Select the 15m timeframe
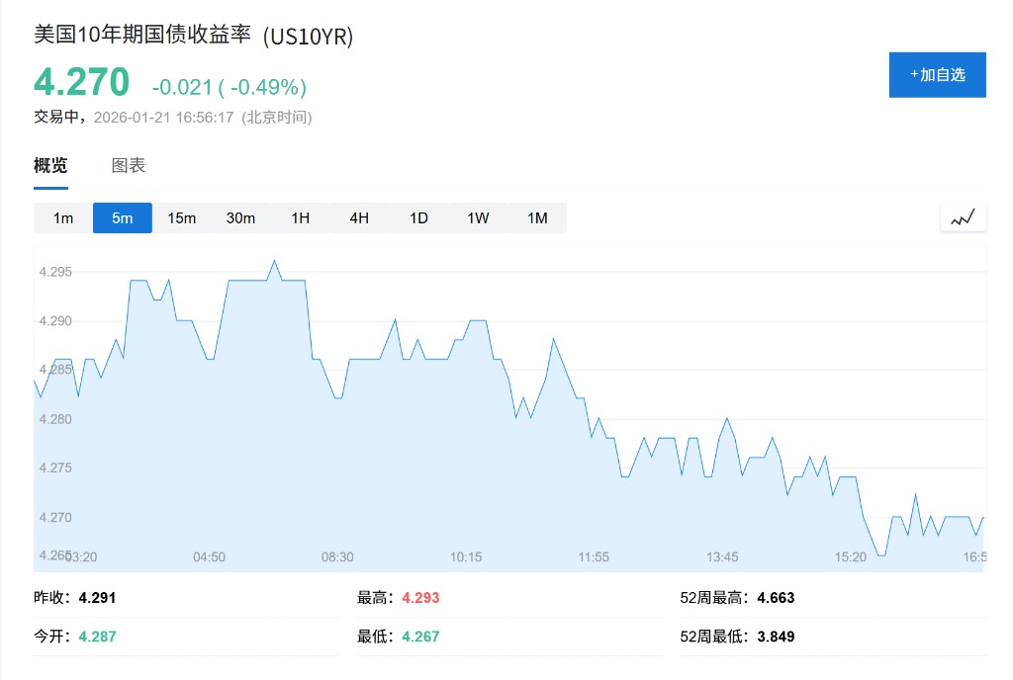Screen dimensions: 1013x680 pyautogui.click(x=182, y=218)
